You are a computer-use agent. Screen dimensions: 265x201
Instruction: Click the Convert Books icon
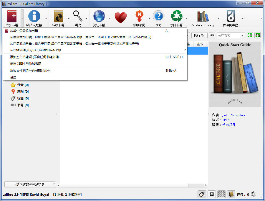coord(59,16)
